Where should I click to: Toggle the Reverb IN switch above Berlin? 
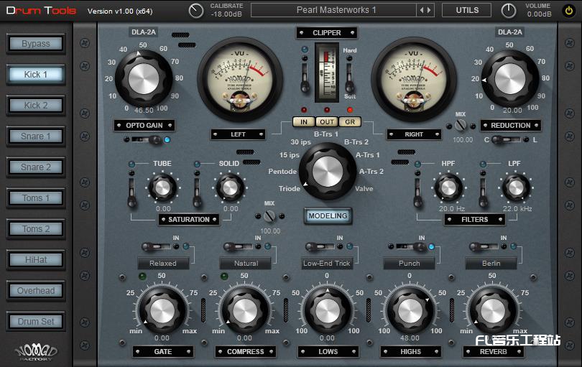point(484,246)
